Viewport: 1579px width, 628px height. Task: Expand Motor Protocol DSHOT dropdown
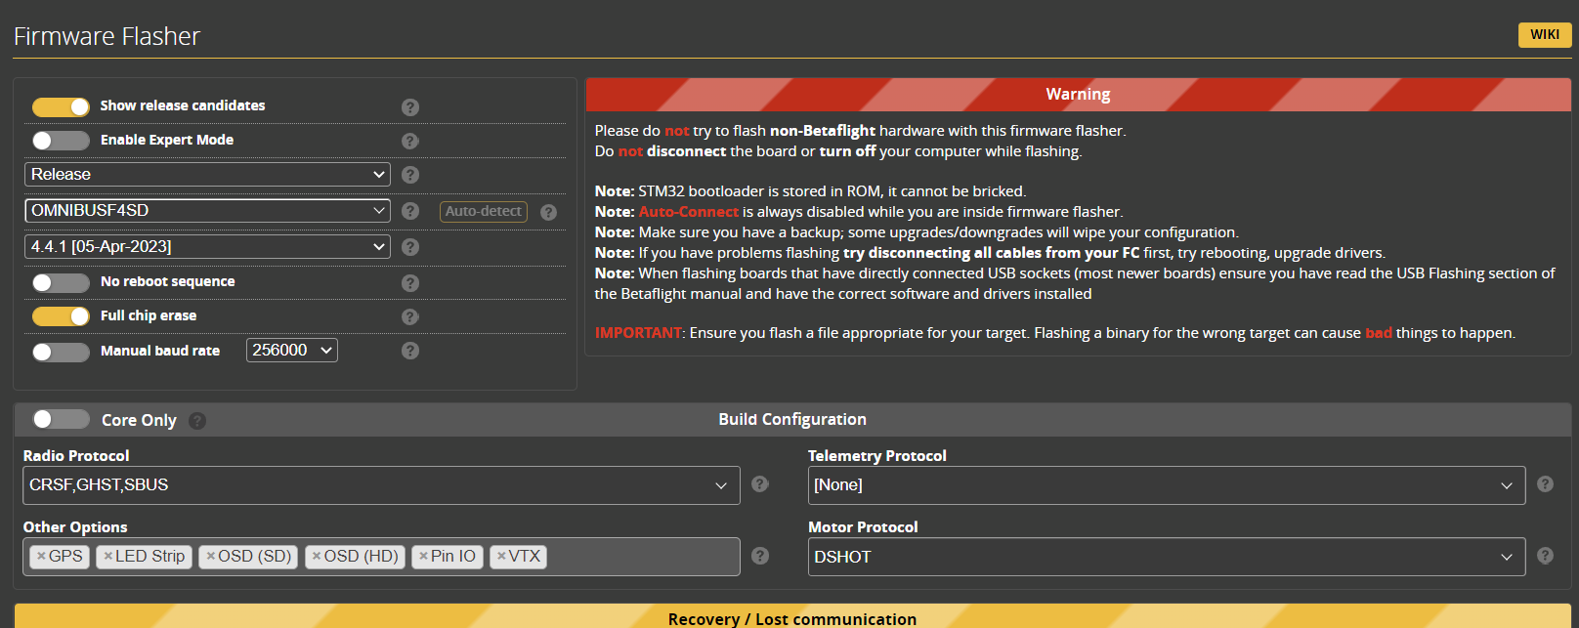coord(1167,557)
